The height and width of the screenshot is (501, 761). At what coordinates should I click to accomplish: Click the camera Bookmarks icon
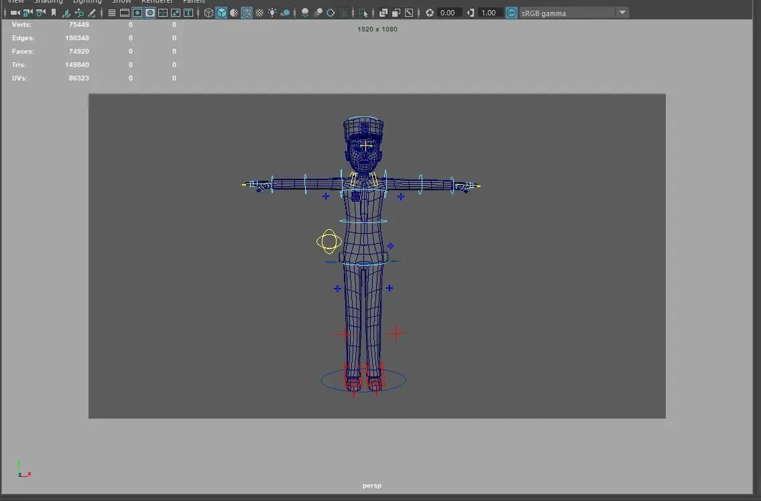coord(54,13)
